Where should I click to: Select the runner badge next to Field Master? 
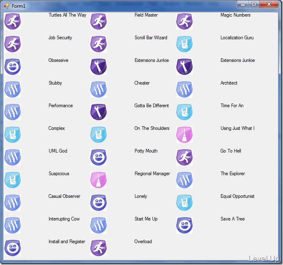pyautogui.click(x=99, y=21)
